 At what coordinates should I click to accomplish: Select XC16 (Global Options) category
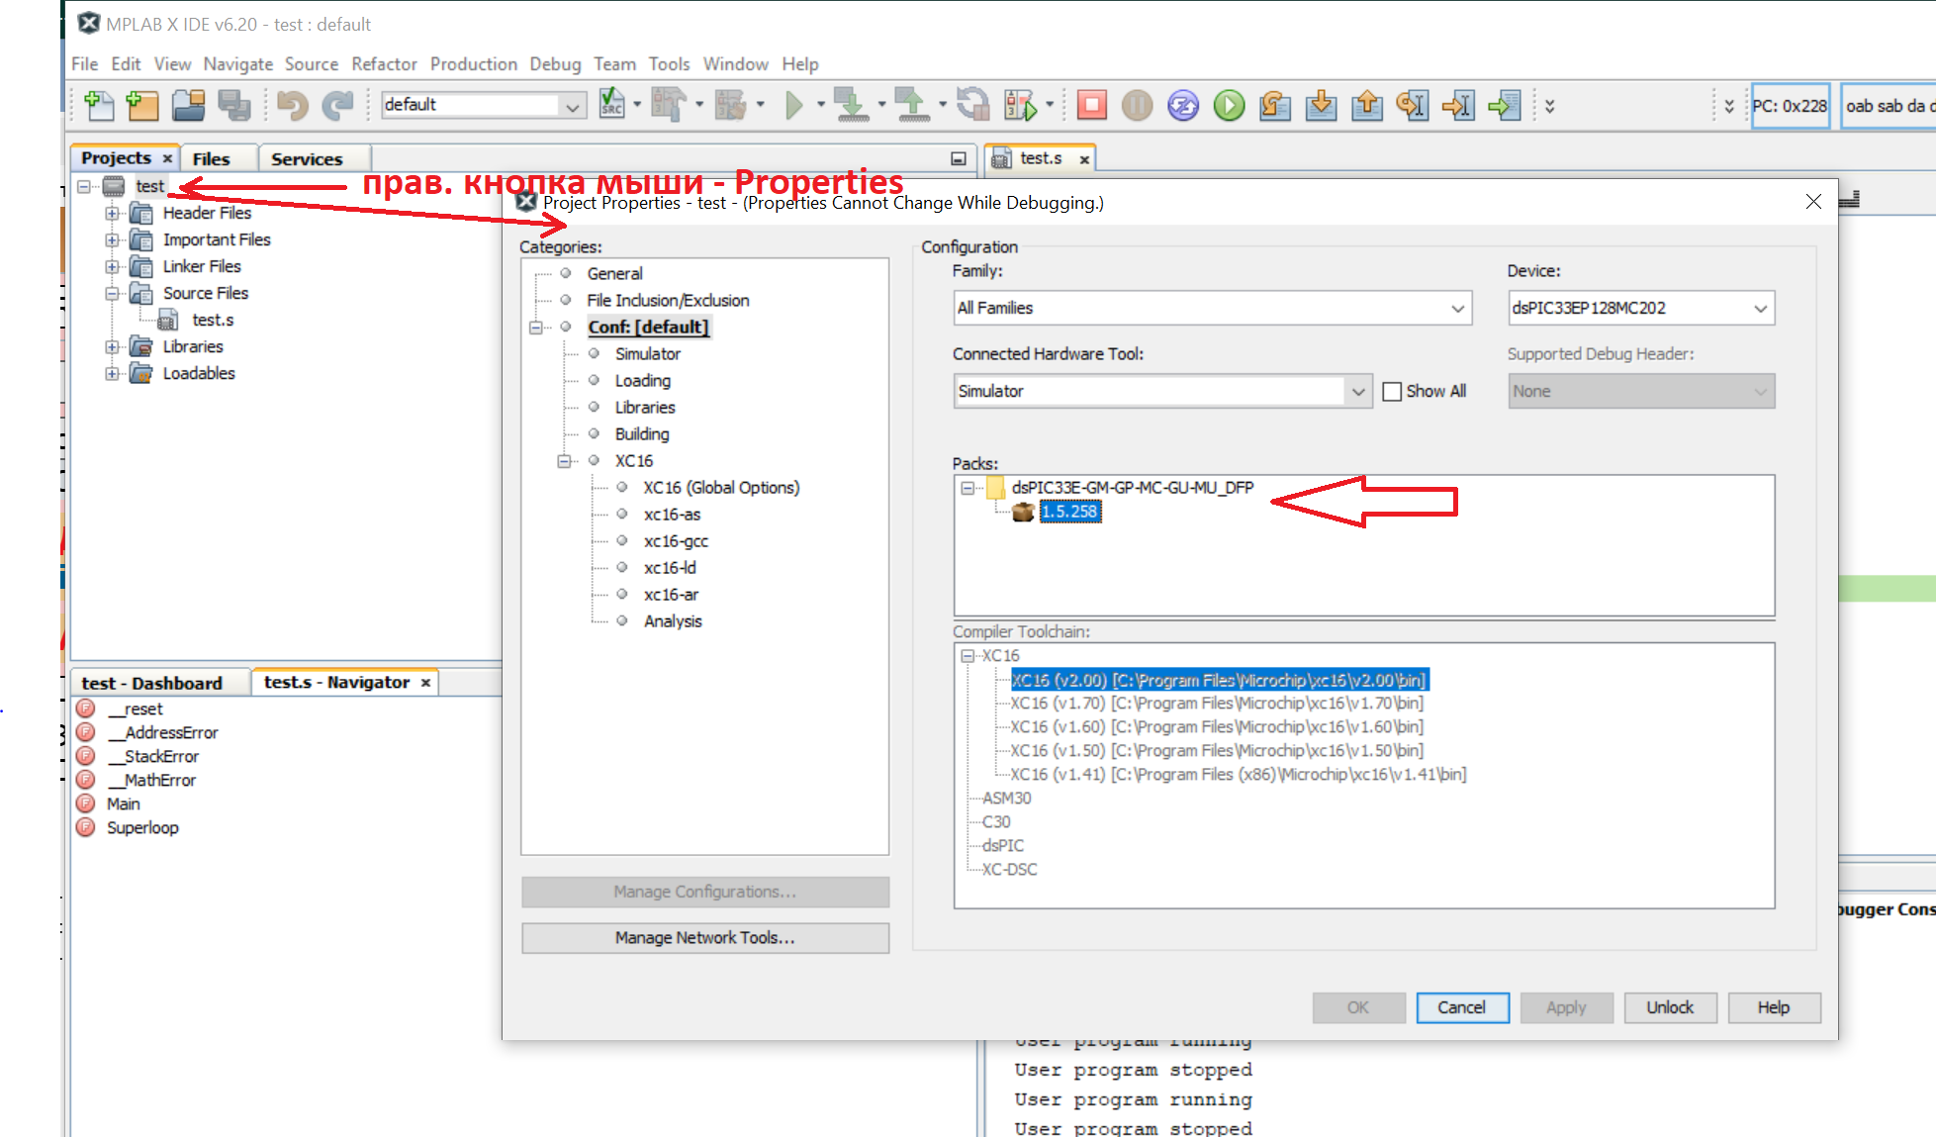(x=721, y=487)
